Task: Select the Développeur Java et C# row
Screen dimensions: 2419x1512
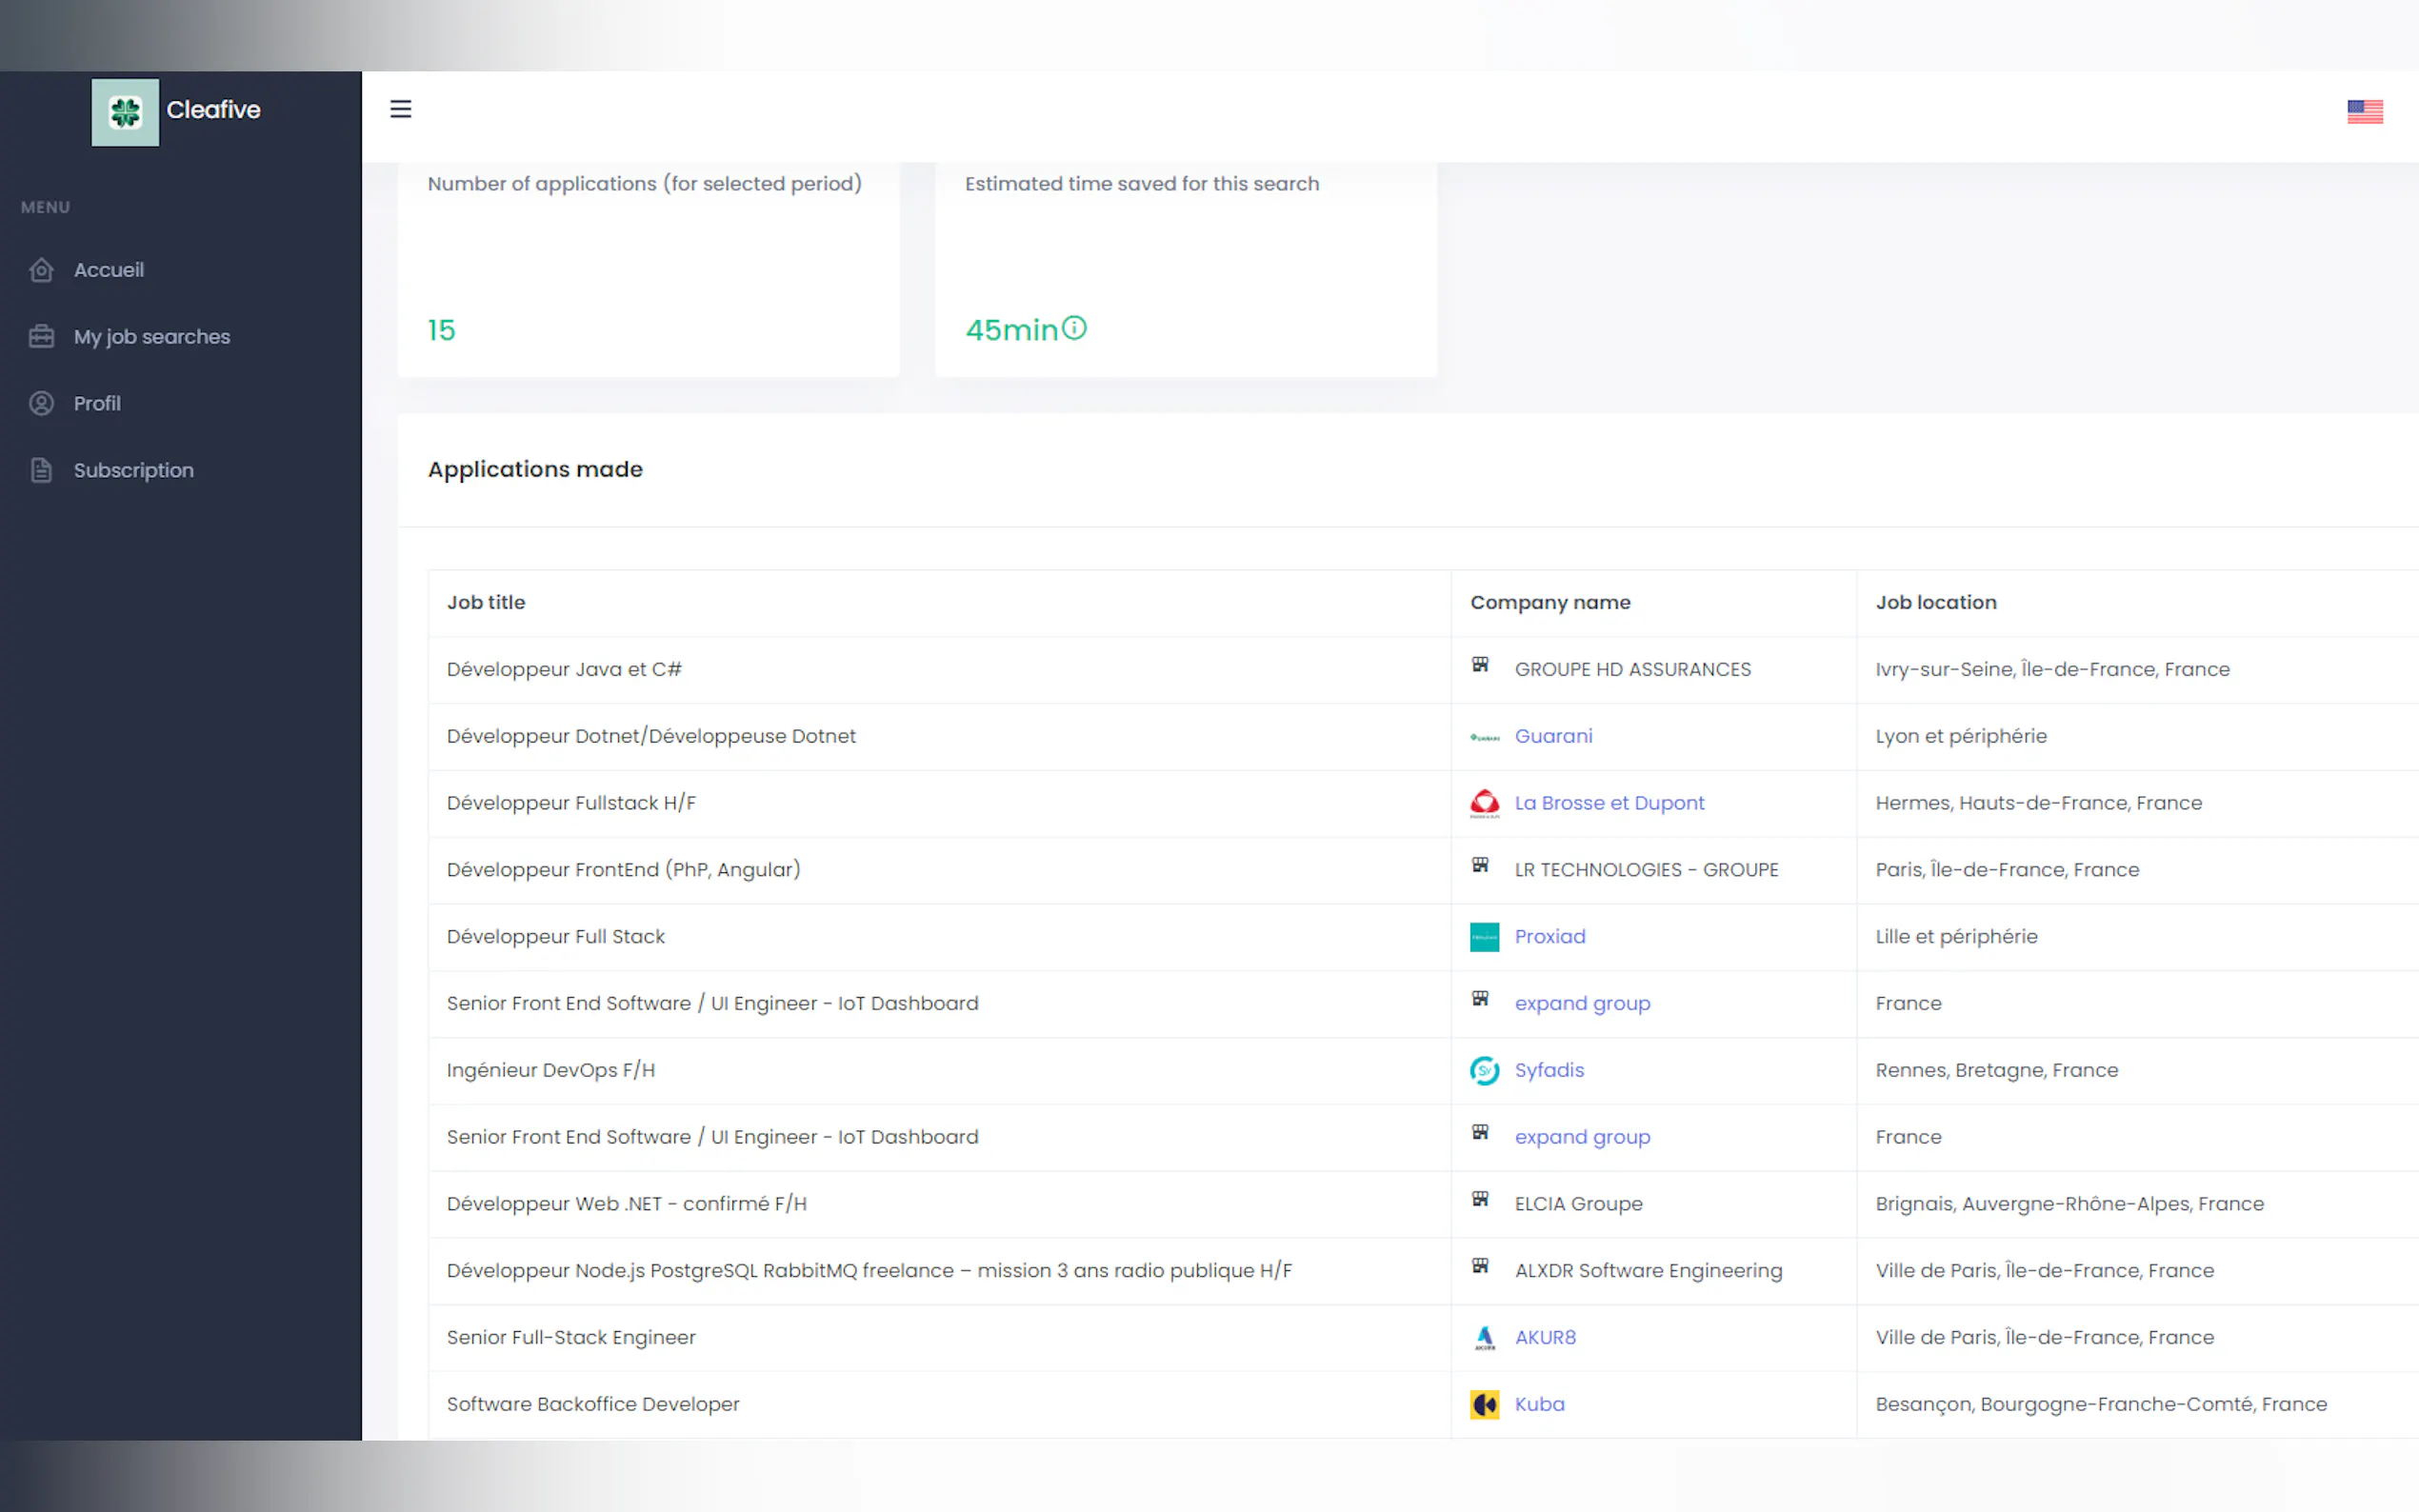Action: (x=564, y=669)
